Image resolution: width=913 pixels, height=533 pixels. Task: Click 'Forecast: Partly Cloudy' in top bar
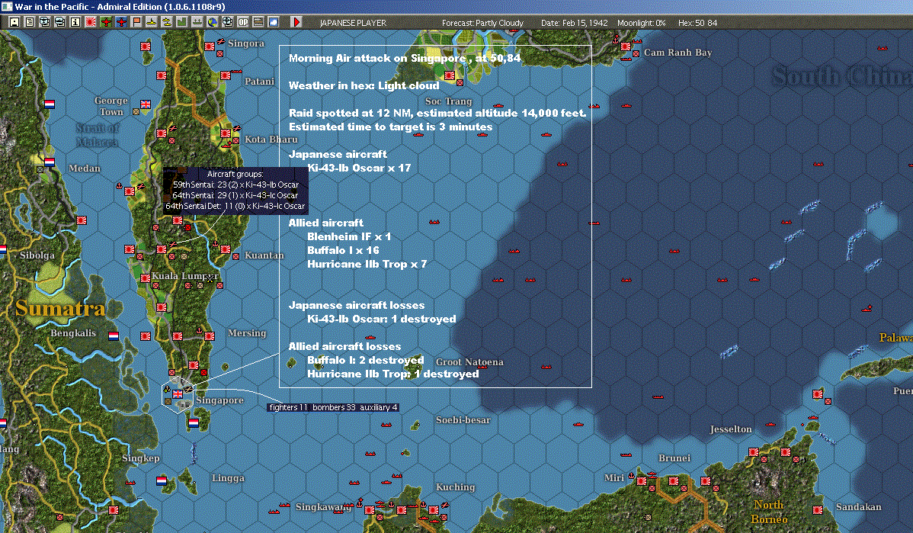(x=482, y=23)
